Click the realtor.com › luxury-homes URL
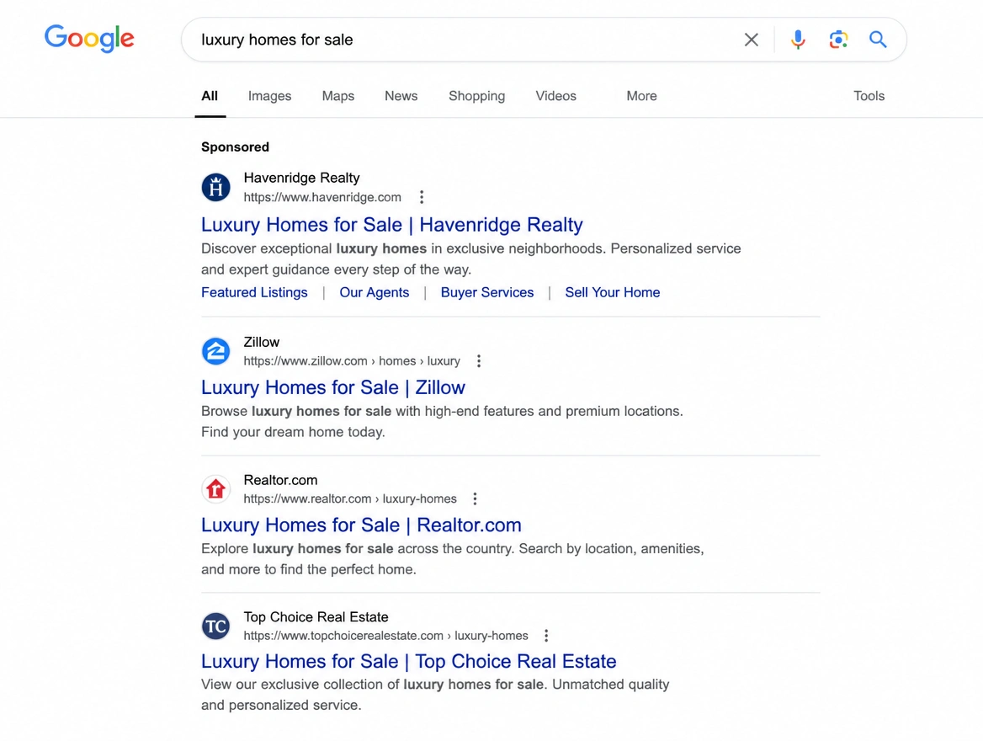 pos(350,498)
